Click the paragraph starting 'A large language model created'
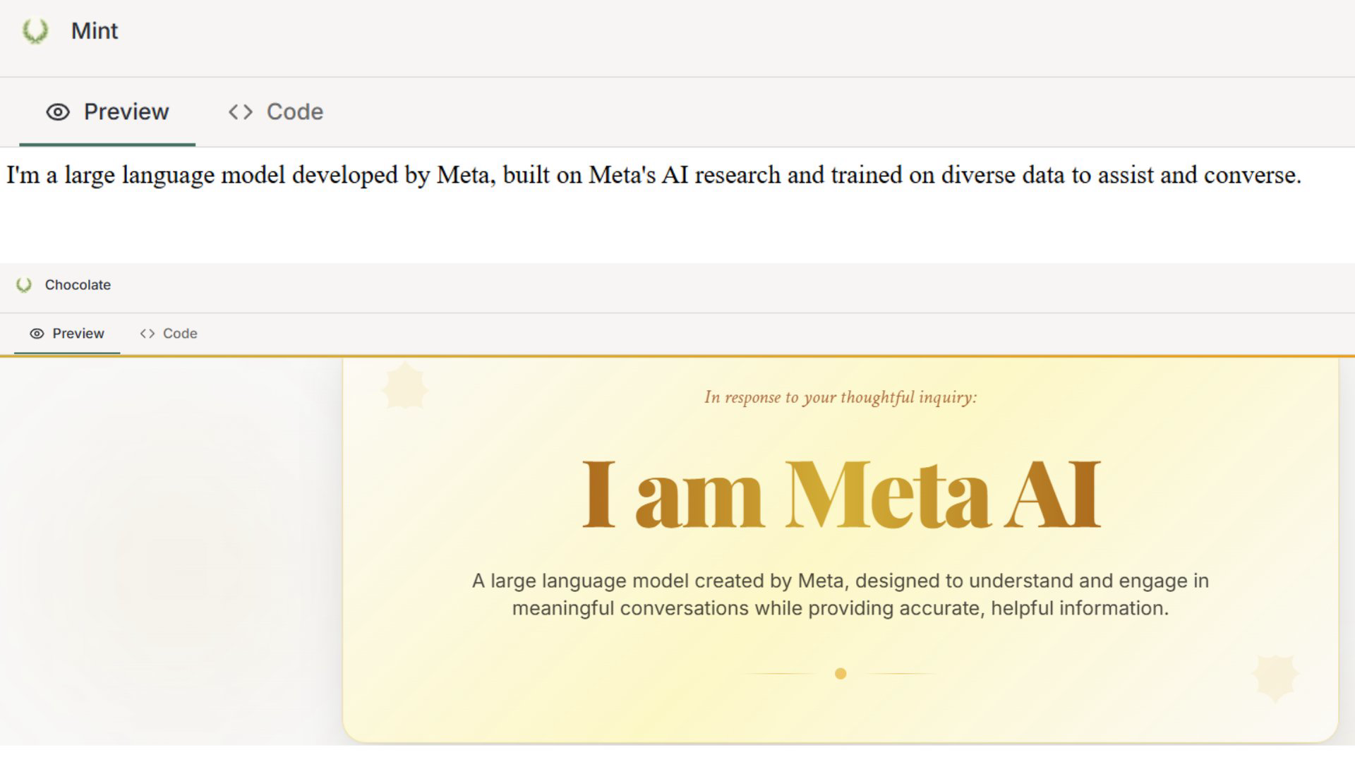 coord(840,594)
